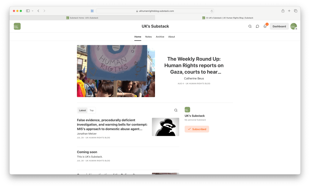Focus the Safari address bar

155,11
